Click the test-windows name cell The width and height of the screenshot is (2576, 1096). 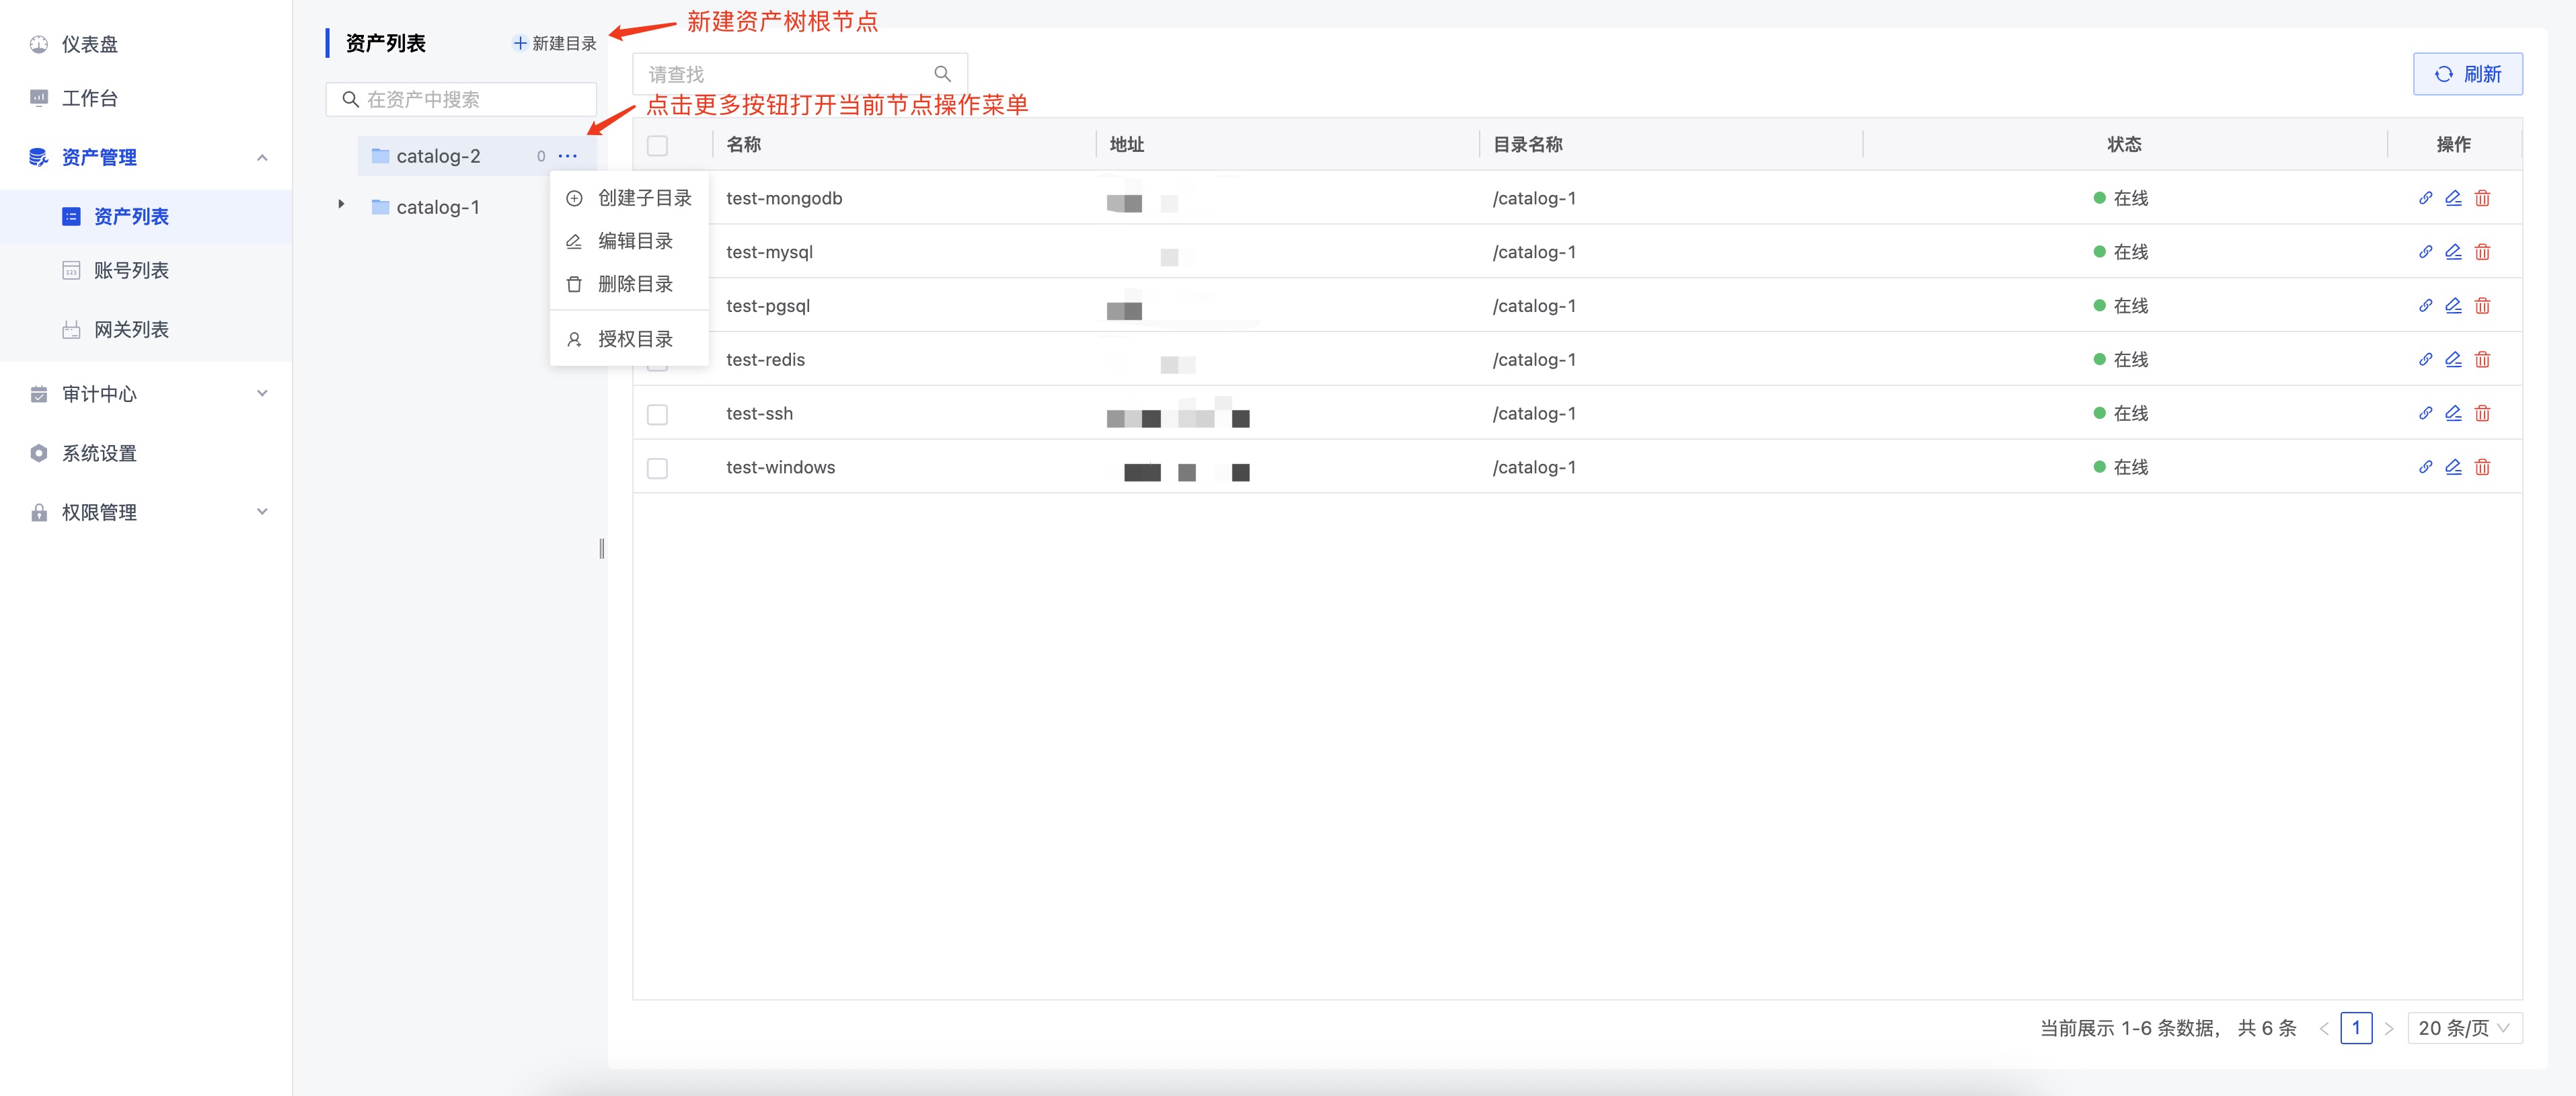tap(780, 467)
